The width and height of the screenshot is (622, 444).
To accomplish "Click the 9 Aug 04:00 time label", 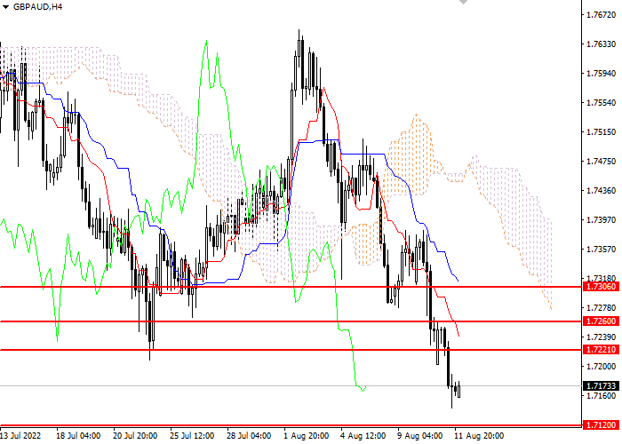I will (421, 436).
